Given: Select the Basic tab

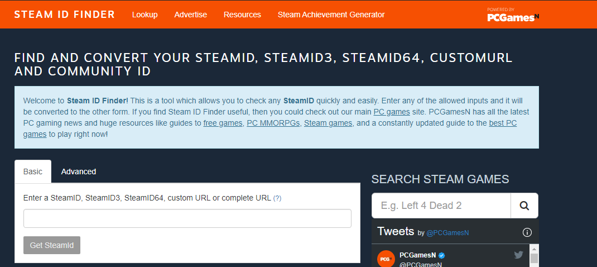Looking at the screenshot, I should click(33, 171).
